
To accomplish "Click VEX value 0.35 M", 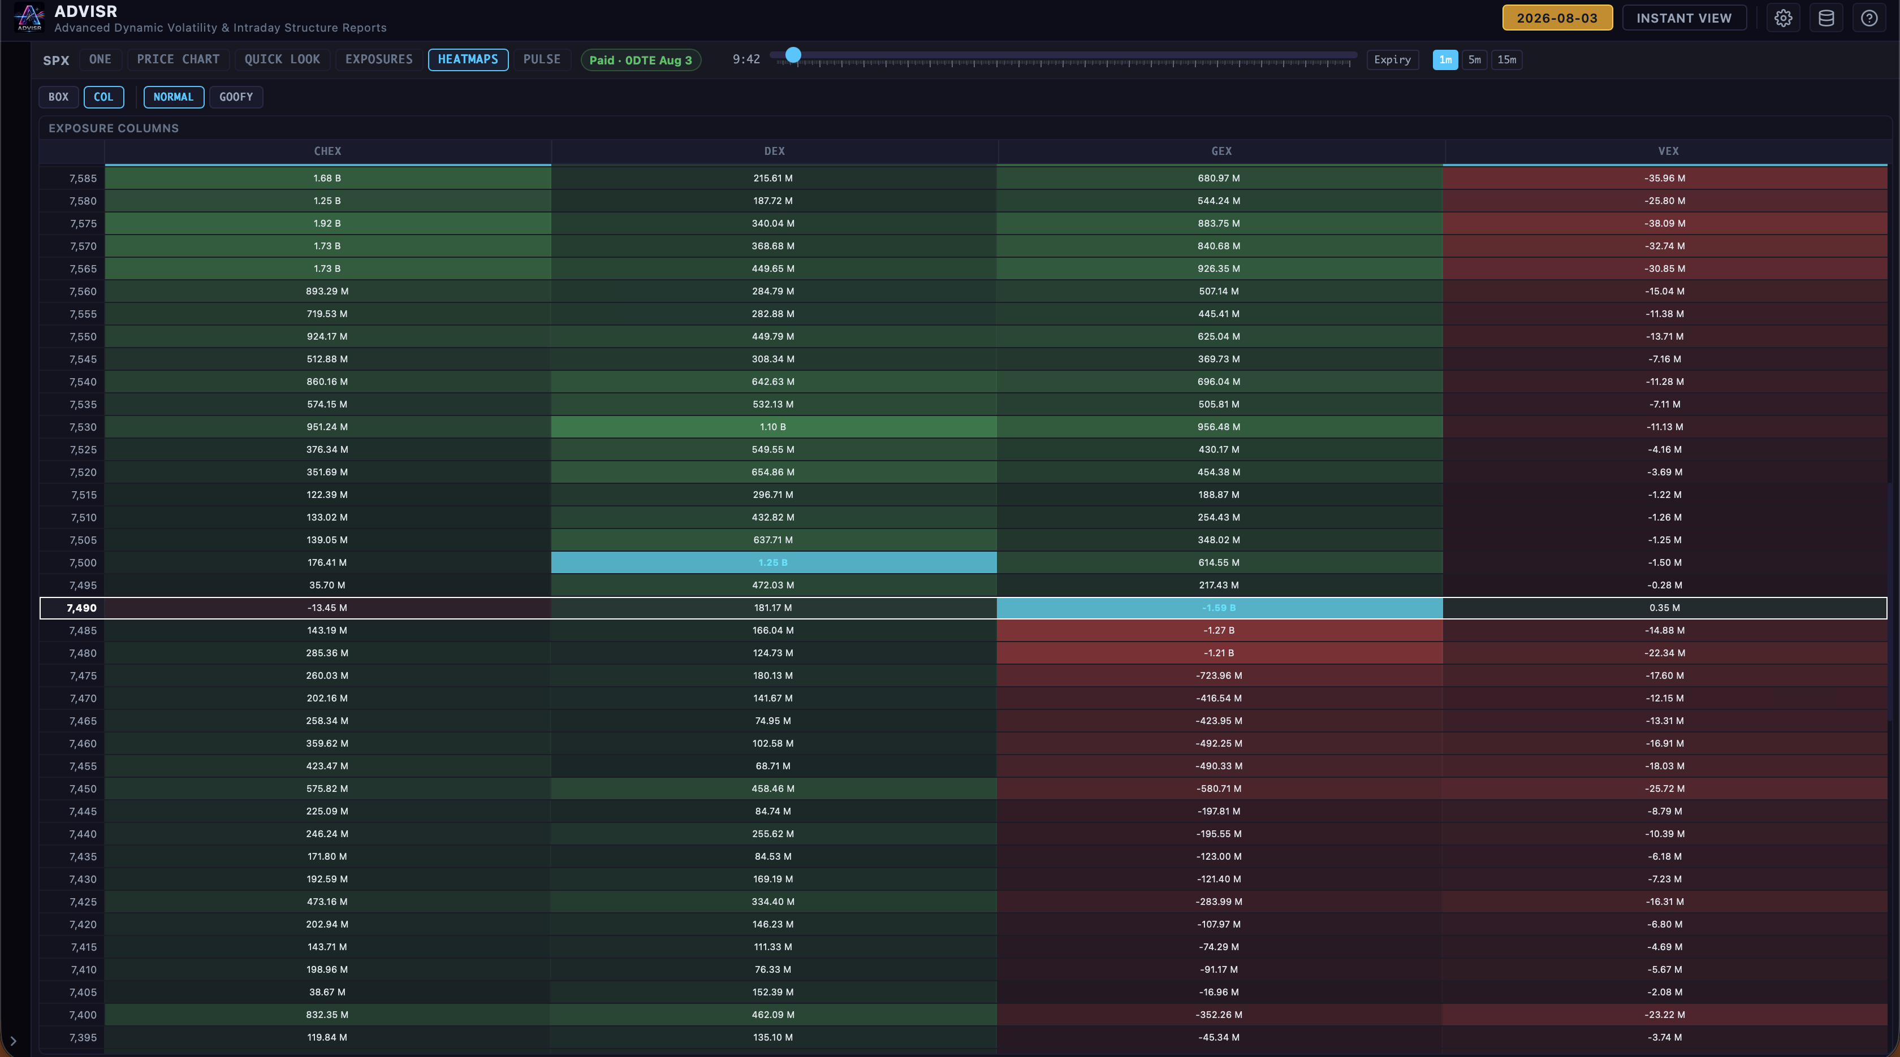I will pyautogui.click(x=1665, y=608).
